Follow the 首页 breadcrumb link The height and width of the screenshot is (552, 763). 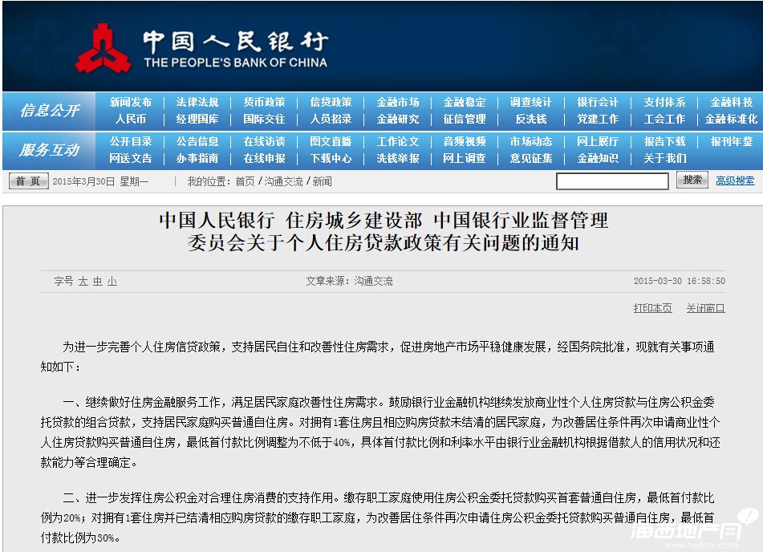[x=245, y=181]
